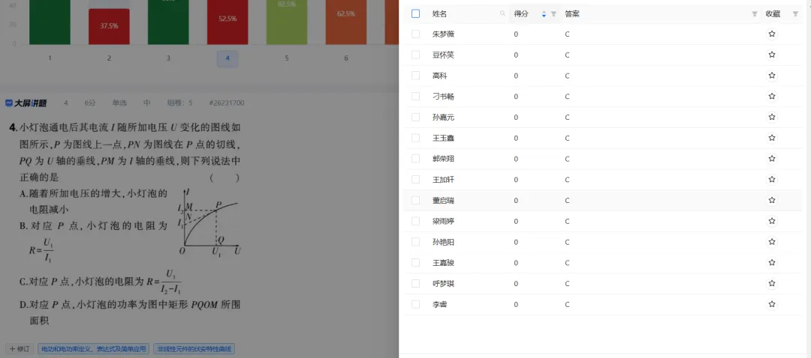Open the search icon in 姓名 column header

502,14
